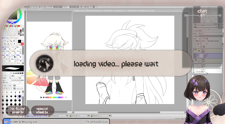Create a new linework layer icon

[x=198, y=44]
